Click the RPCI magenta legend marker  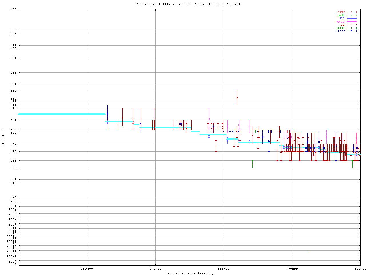[x=351, y=22]
